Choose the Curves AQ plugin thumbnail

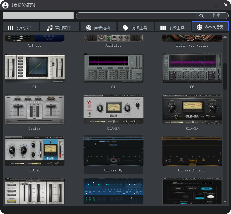pyautogui.click(x=114, y=151)
